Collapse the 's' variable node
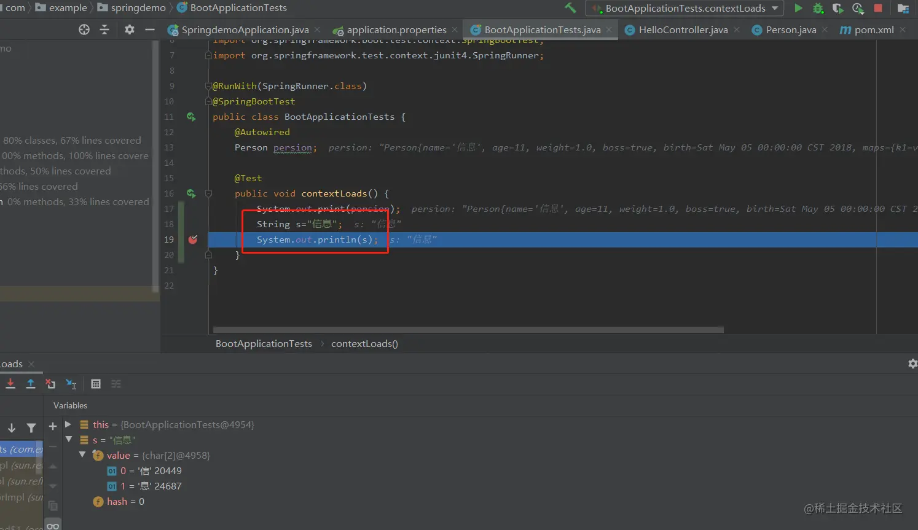 point(68,440)
